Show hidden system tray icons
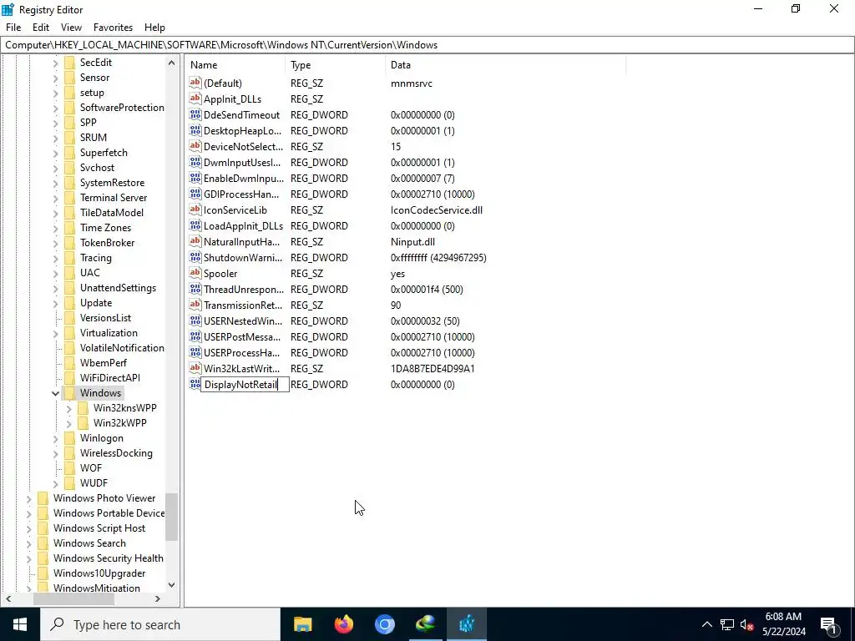 point(706,624)
